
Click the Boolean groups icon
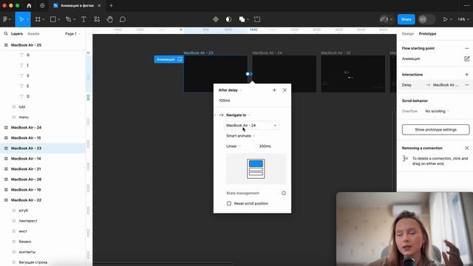(x=242, y=19)
